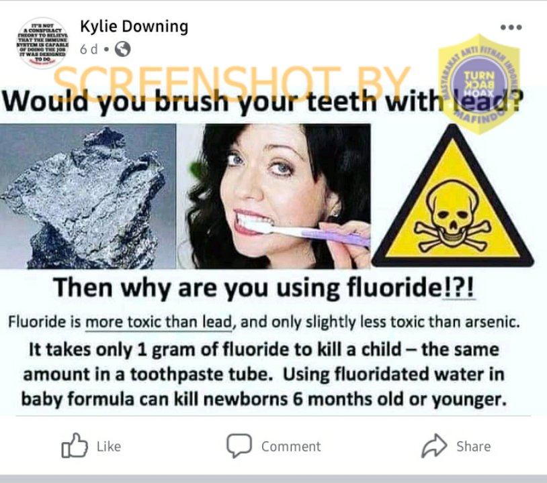Viewport: 547px width, 483px height.
Task: Click the globe public-audience icon
Action: (x=122, y=49)
